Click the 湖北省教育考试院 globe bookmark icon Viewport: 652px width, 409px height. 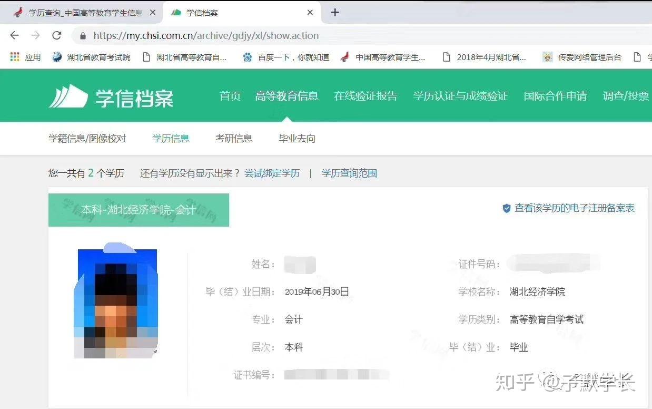[57, 57]
